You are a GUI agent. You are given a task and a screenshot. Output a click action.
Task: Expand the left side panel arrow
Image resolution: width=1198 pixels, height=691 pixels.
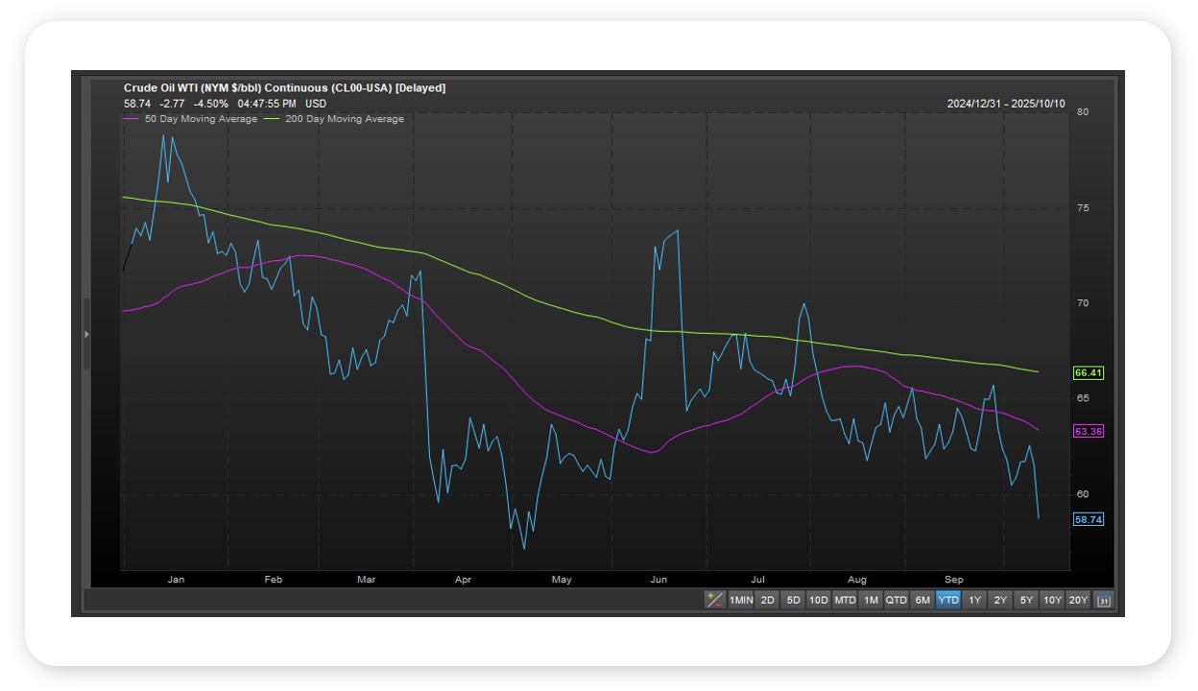coord(87,334)
